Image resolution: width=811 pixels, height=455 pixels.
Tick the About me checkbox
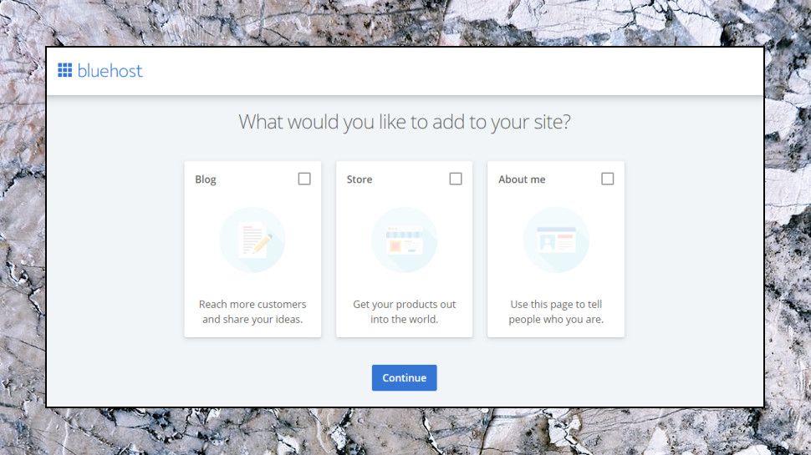tap(608, 179)
